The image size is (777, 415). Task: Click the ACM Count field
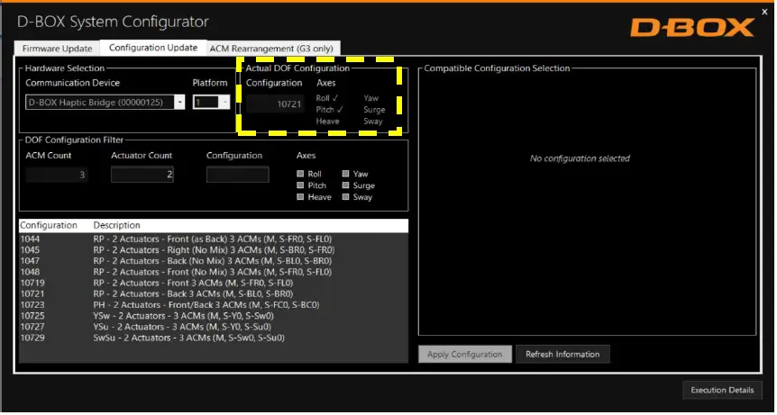point(57,175)
